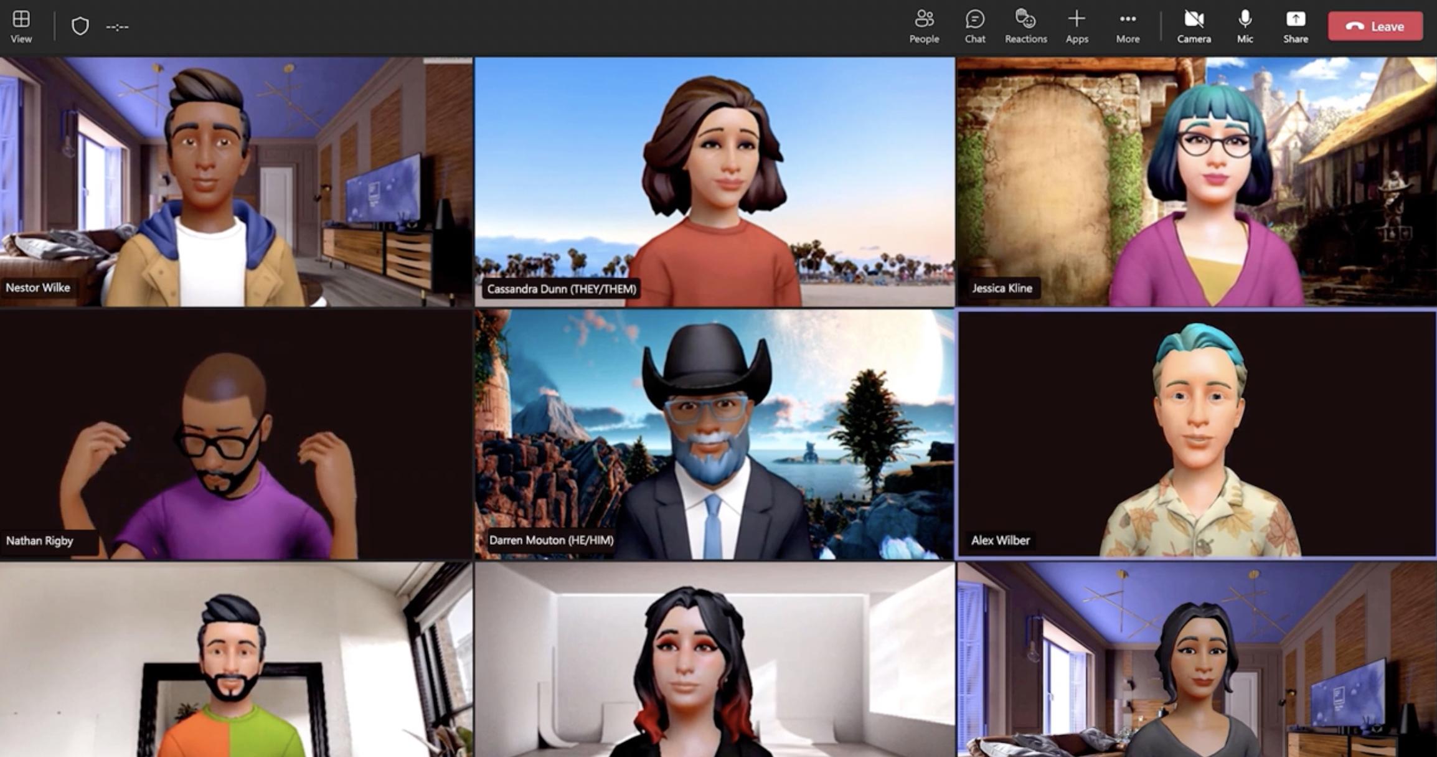This screenshot has height=757, width=1437.
Task: Leave the meeting
Action: click(1375, 26)
